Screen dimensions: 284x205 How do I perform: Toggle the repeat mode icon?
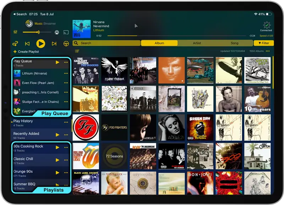point(15,44)
